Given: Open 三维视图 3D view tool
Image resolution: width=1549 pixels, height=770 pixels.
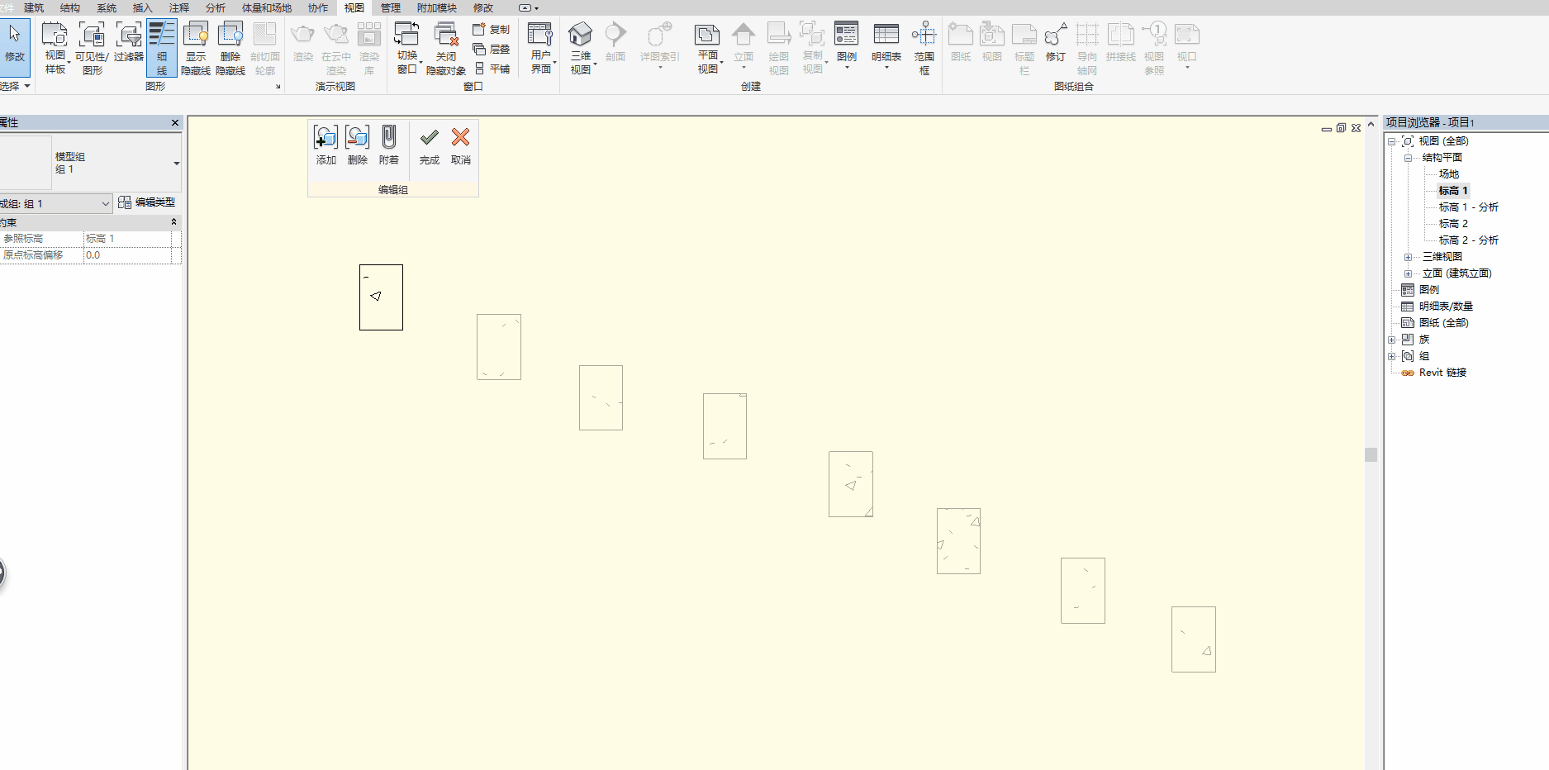Looking at the screenshot, I should point(581,48).
